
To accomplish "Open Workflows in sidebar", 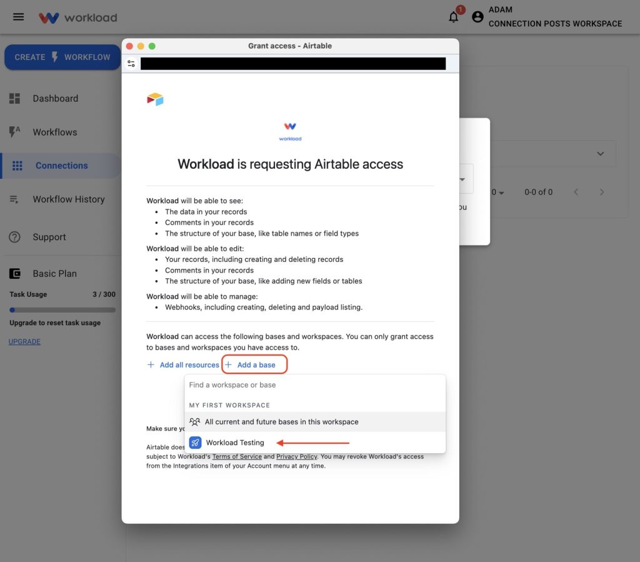I will coord(55,133).
